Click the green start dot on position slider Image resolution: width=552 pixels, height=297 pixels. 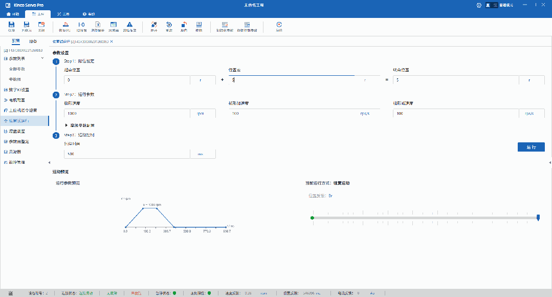tap(312, 218)
